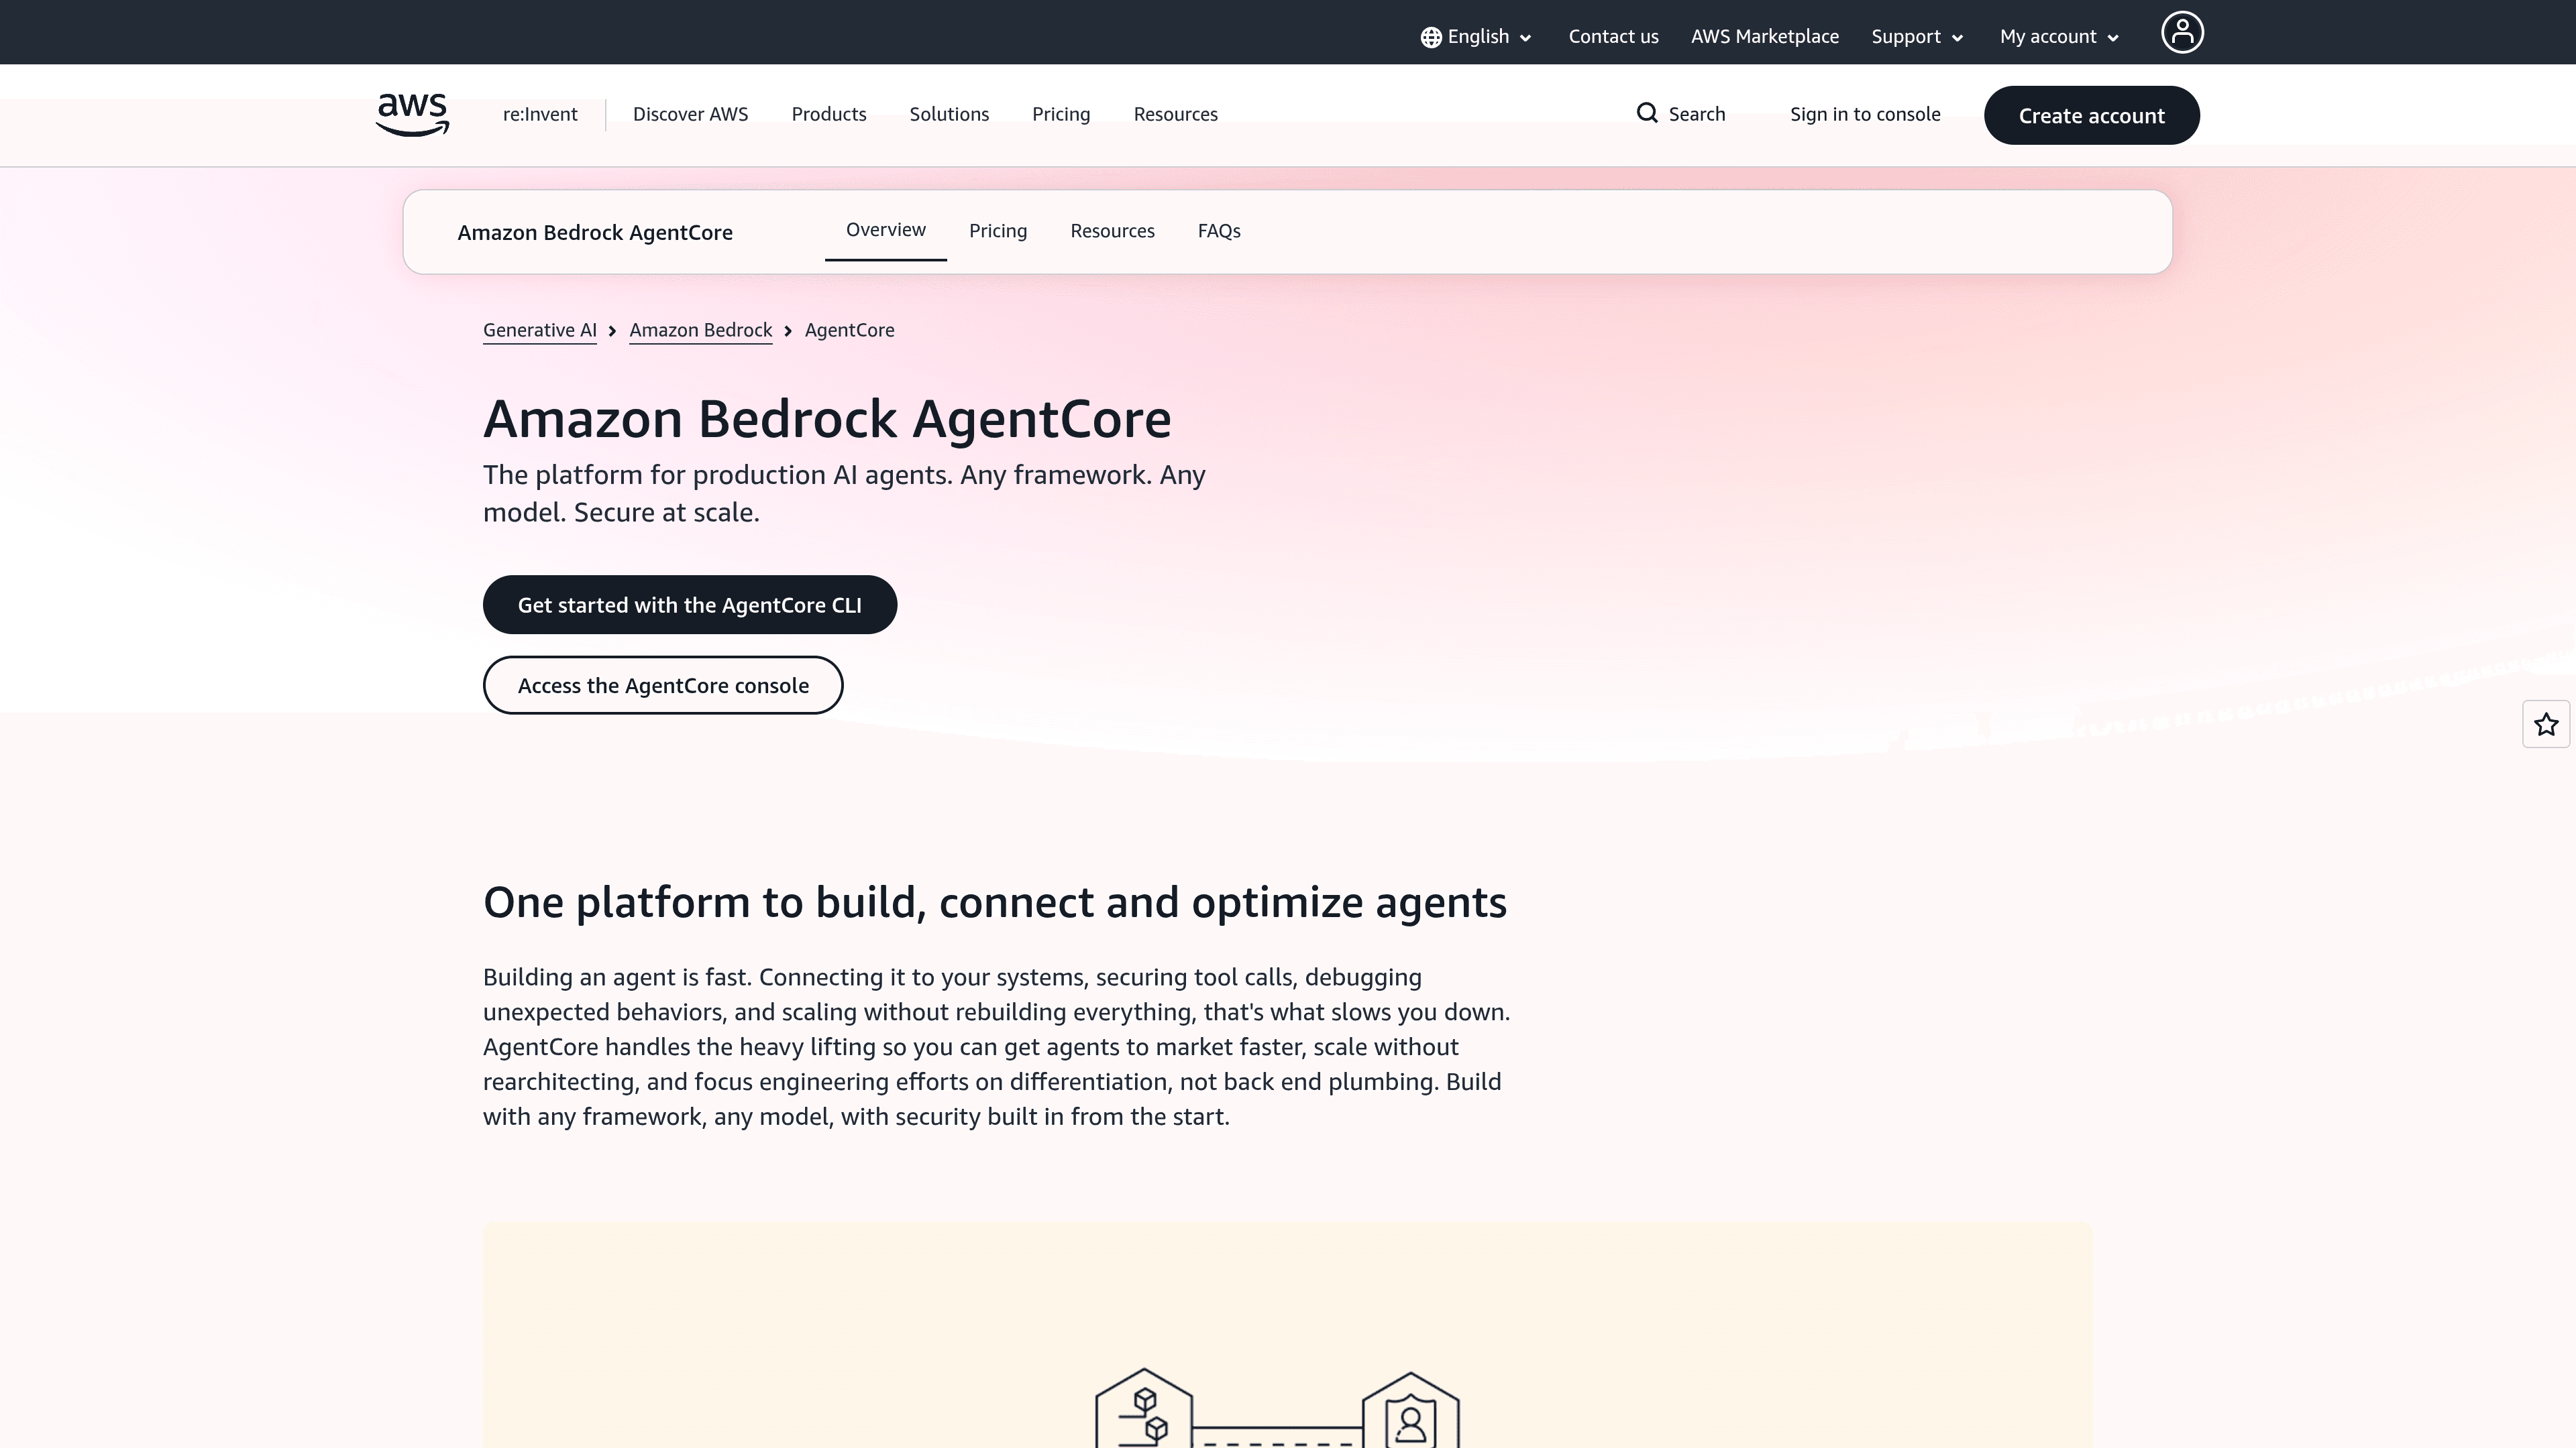Open AWS Marketplace link
This screenshot has width=2576, height=1448.
coord(1764,37)
